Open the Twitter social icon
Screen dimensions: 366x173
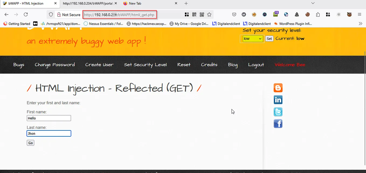[278, 112]
